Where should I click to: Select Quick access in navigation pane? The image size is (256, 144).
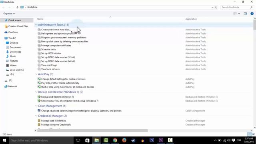coord(15,20)
